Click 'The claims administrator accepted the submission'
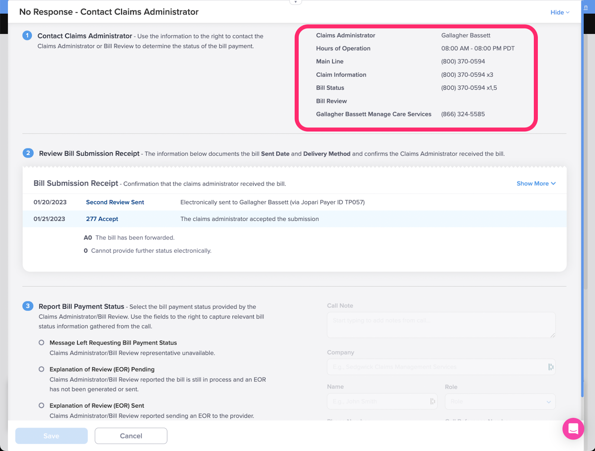This screenshot has width=595, height=451. 250,219
